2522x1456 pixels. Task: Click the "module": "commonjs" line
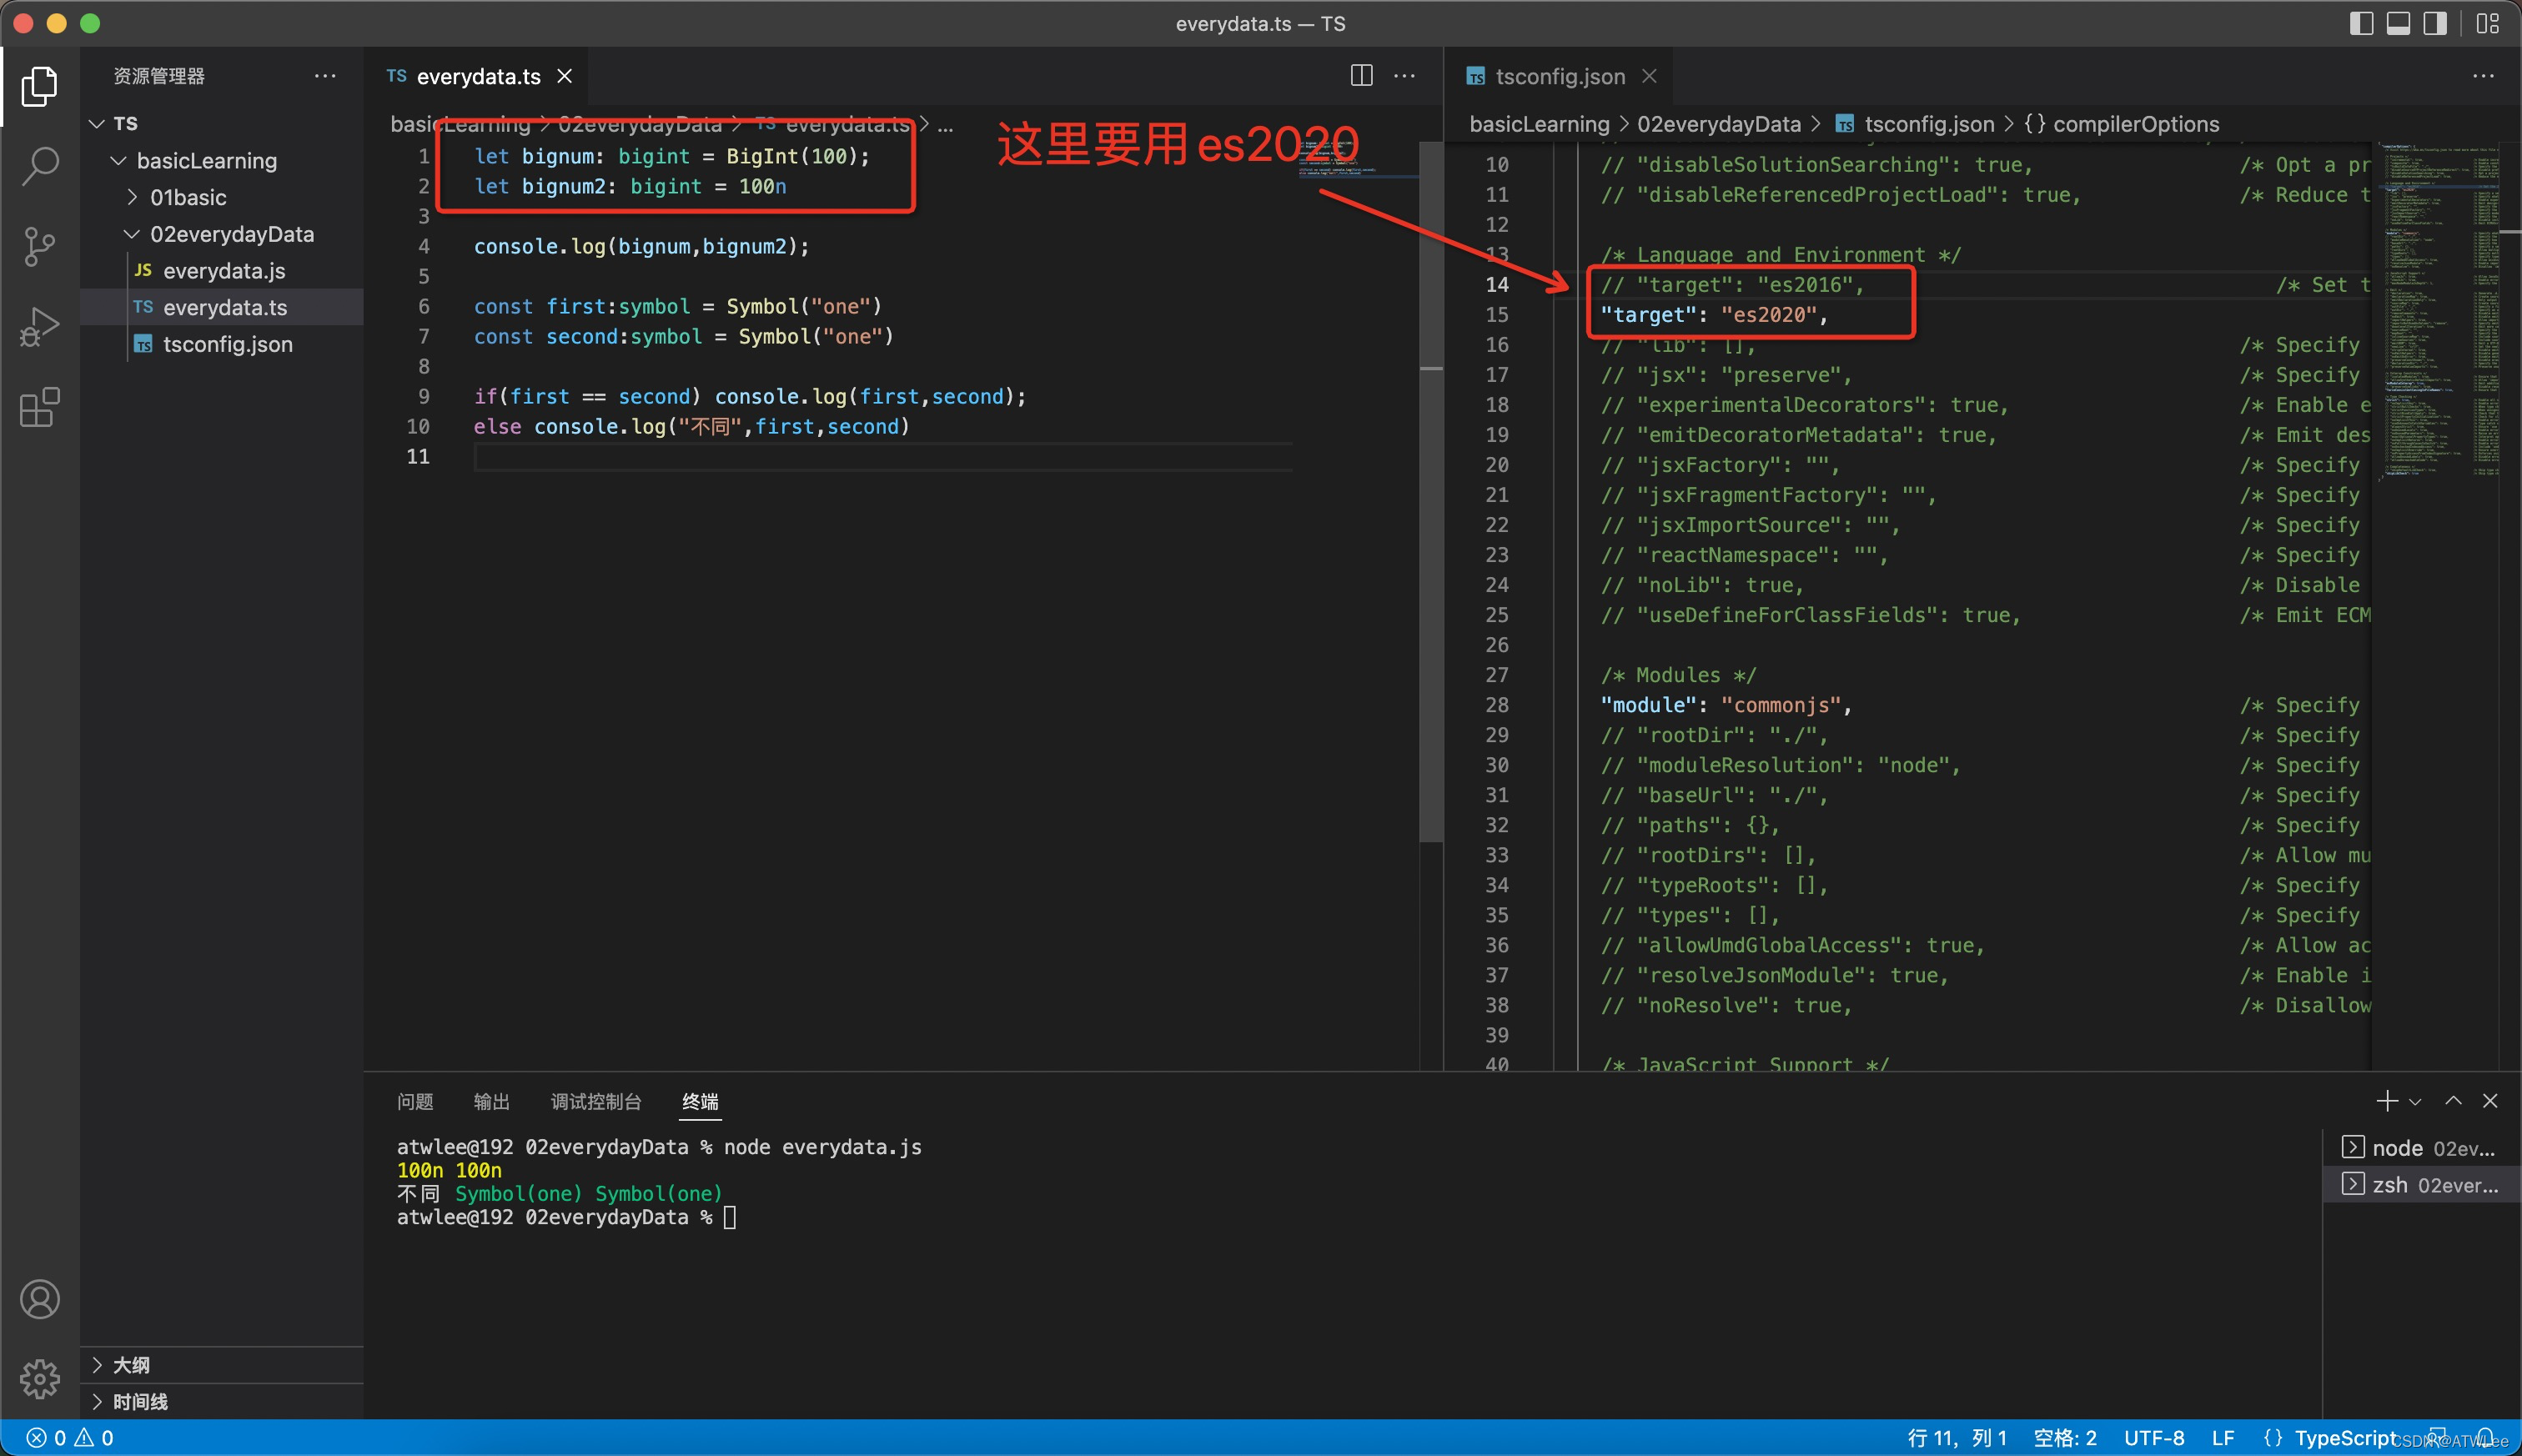(x=1726, y=705)
